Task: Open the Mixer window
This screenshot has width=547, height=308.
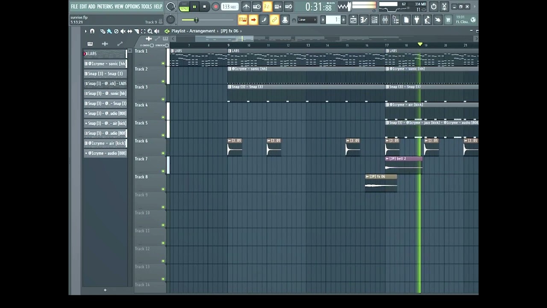Action: (385, 20)
